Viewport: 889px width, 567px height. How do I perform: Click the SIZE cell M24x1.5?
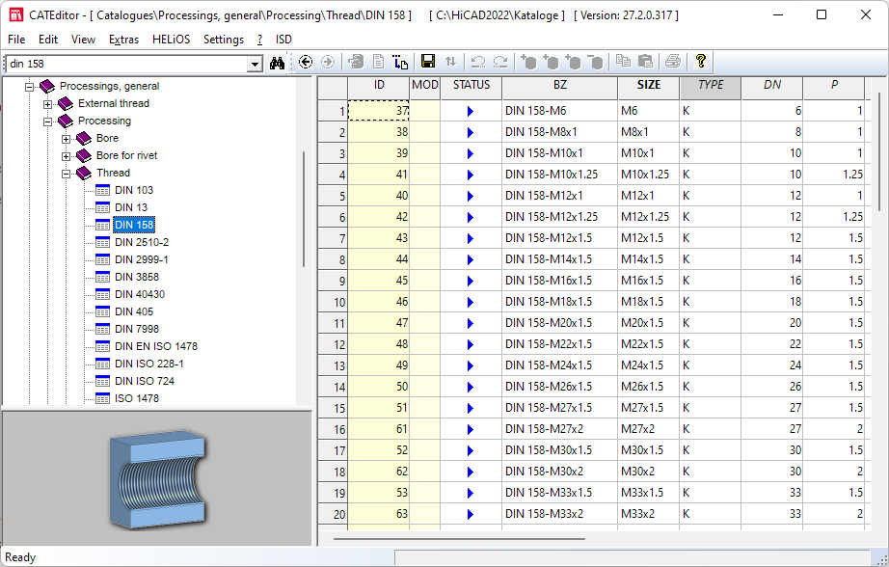point(649,365)
